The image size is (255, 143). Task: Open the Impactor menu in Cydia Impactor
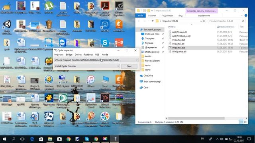59,55
